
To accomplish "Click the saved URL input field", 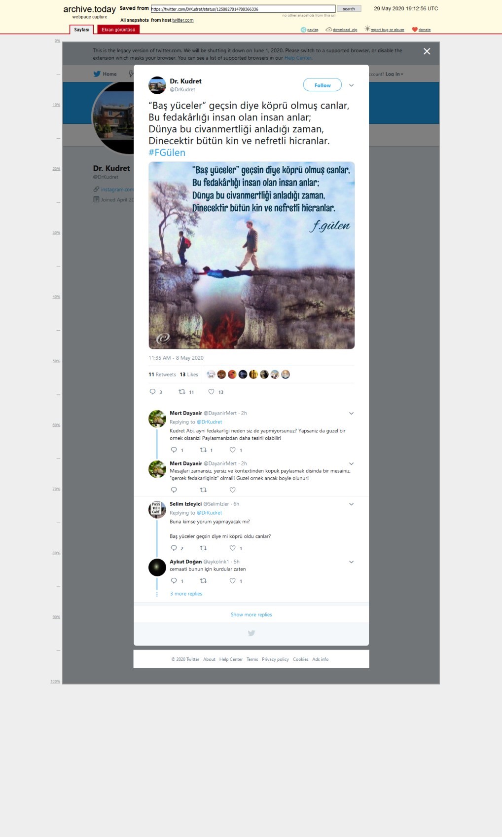I will coord(243,9).
